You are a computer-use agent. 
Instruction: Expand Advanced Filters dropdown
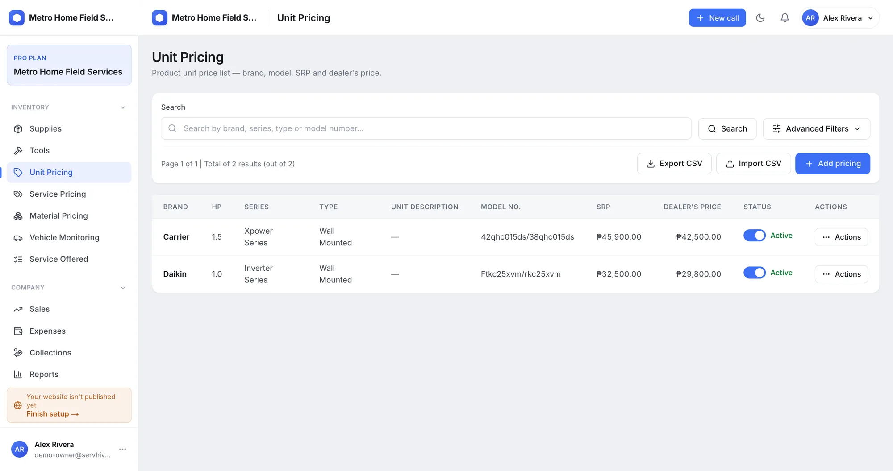[x=816, y=129]
